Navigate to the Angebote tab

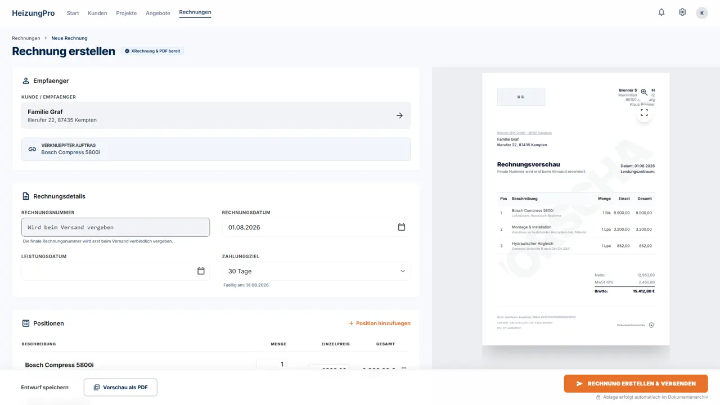(158, 13)
